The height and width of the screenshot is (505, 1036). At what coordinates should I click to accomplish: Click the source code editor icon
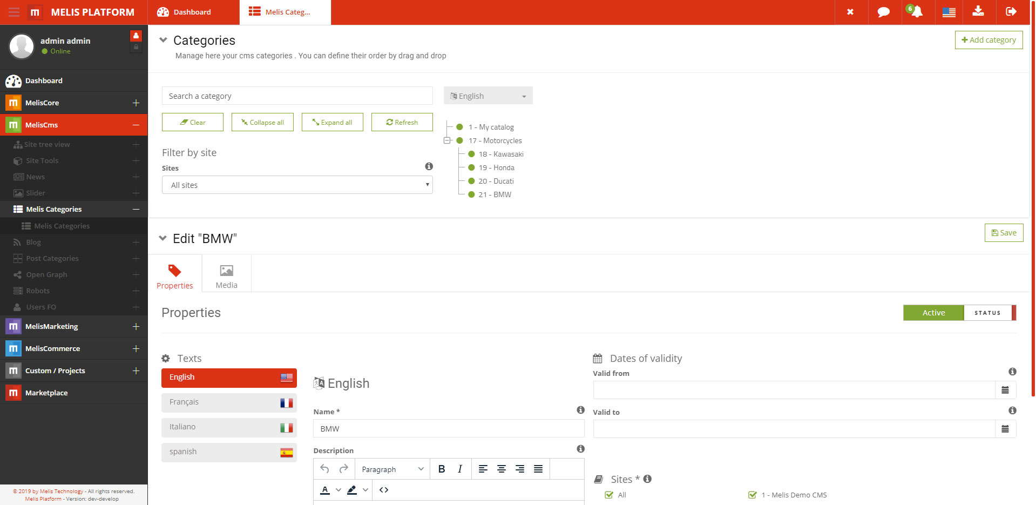pyautogui.click(x=384, y=490)
